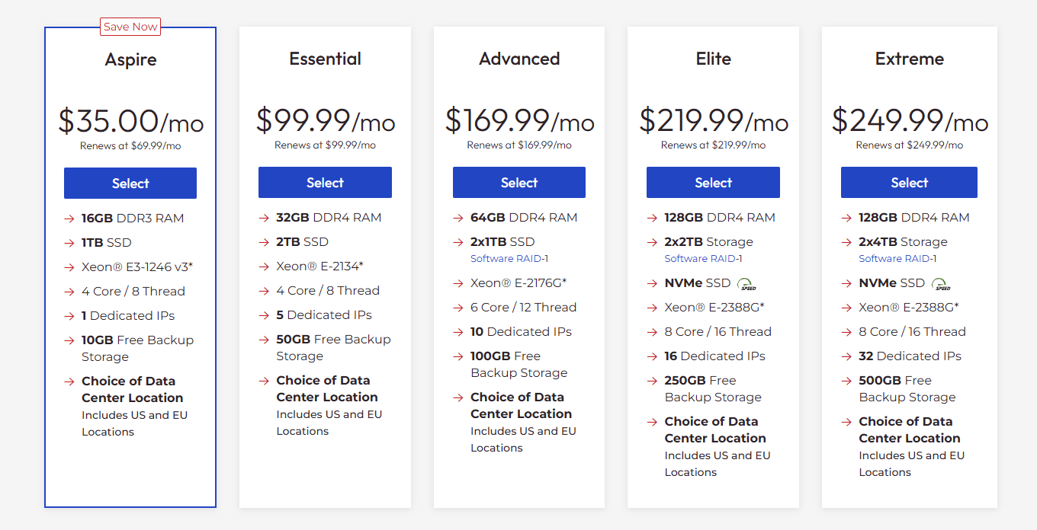Select the Elite plan
This screenshot has width=1037, height=530.
(x=713, y=182)
